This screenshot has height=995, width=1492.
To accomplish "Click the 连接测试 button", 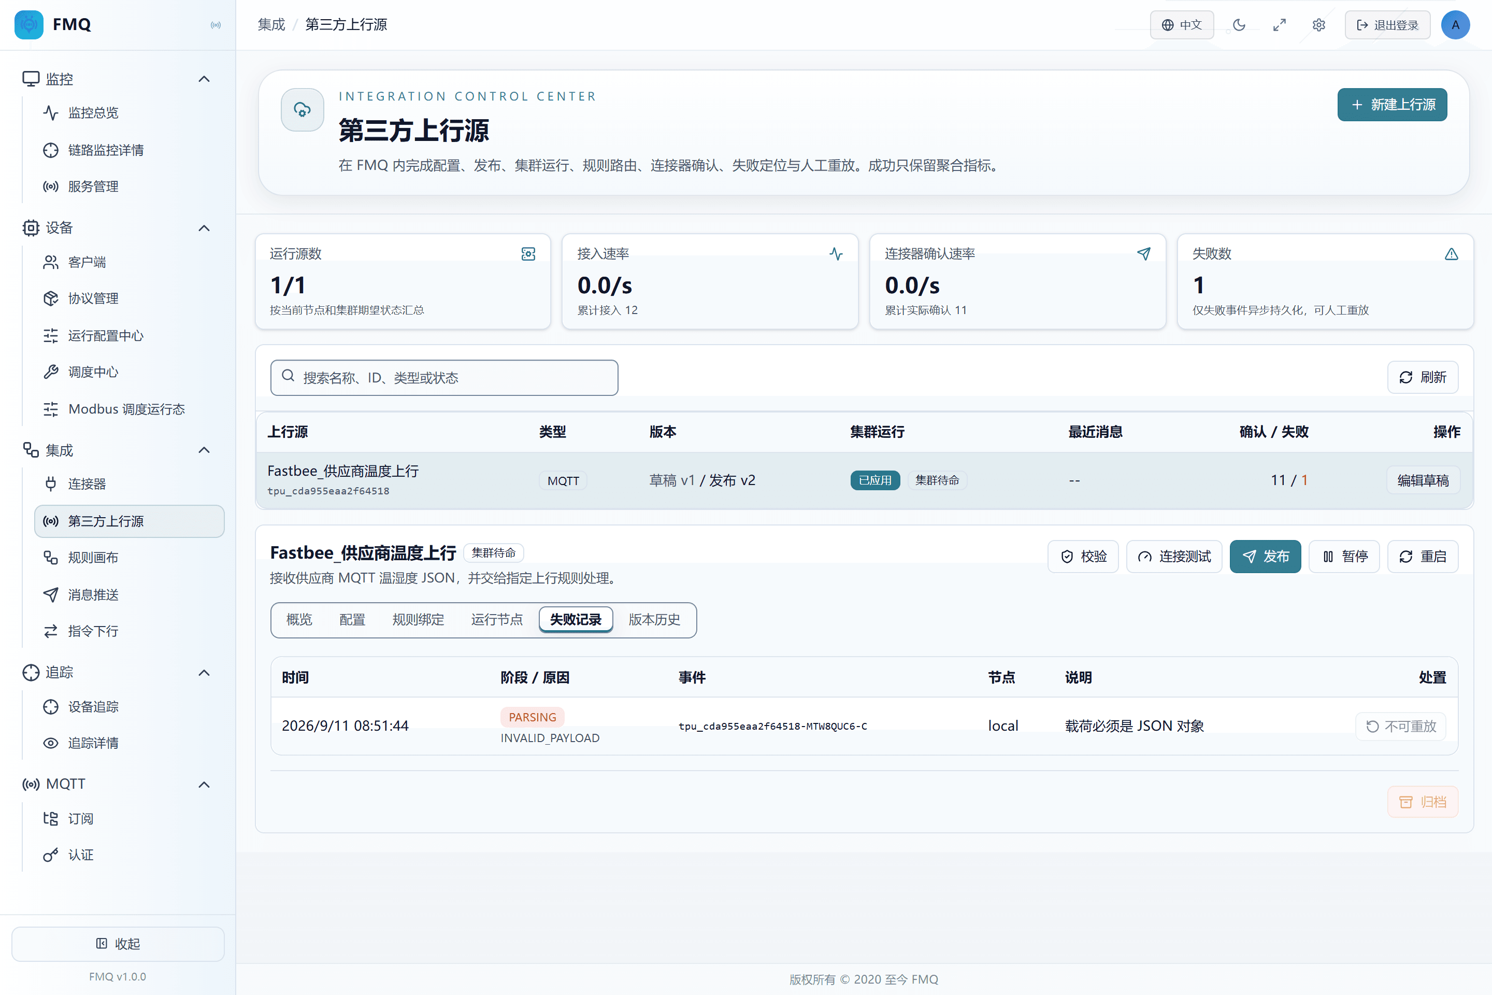I will point(1173,557).
